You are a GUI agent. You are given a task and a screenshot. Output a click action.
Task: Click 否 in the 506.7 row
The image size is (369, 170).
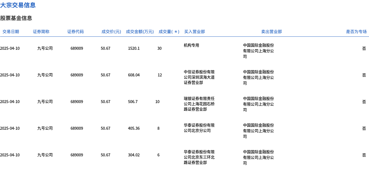[x=364, y=102]
